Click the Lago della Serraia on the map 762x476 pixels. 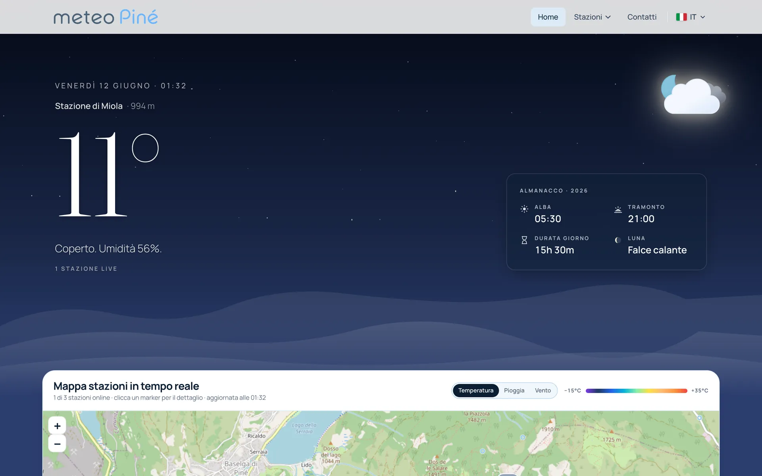coord(304,428)
